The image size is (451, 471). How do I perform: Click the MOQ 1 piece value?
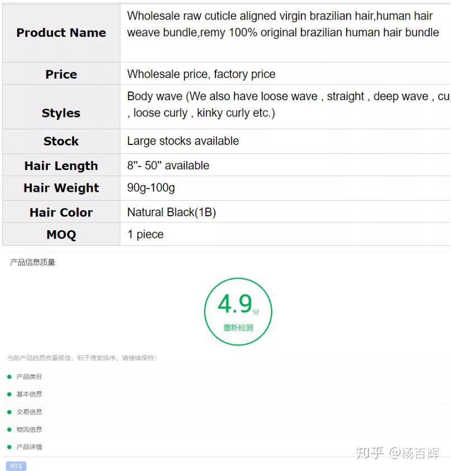tap(145, 234)
